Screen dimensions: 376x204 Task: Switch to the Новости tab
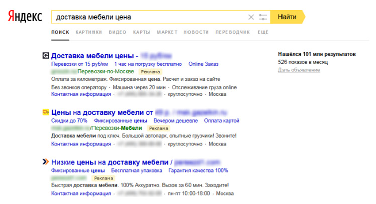196,32
